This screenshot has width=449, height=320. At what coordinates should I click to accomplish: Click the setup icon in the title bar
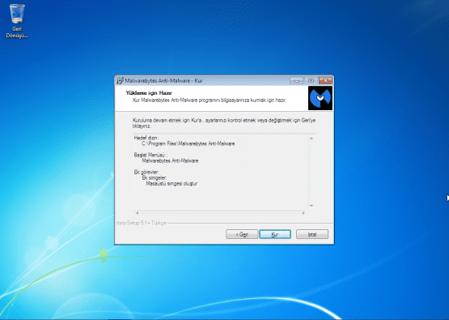tap(120, 80)
